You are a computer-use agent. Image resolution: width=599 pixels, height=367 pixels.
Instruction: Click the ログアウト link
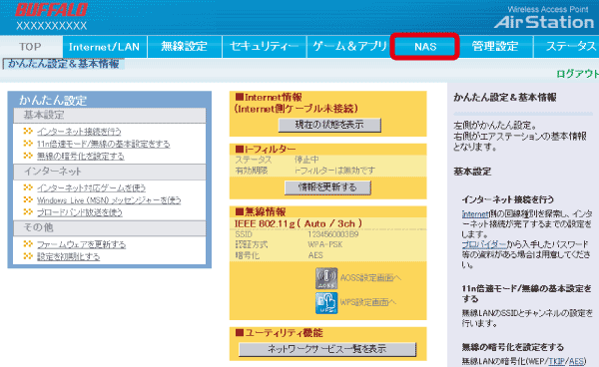click(x=577, y=74)
